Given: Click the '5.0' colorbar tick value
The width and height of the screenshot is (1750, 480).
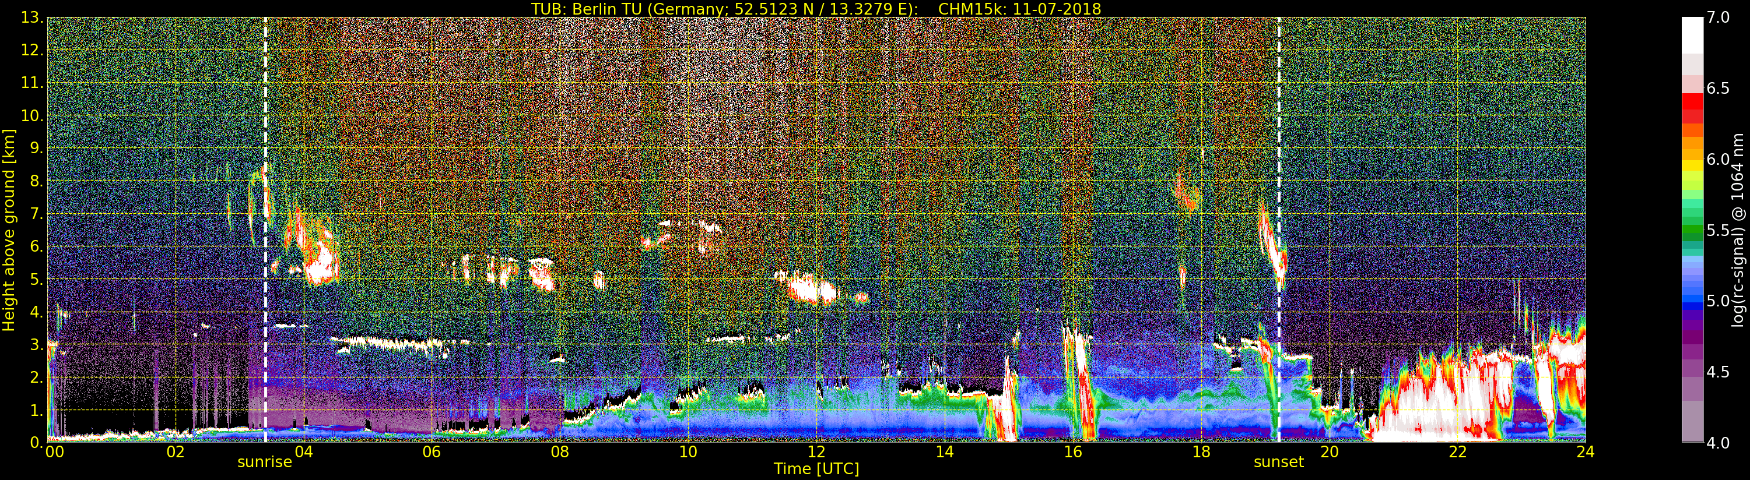Looking at the screenshot, I should pyautogui.click(x=1718, y=301).
